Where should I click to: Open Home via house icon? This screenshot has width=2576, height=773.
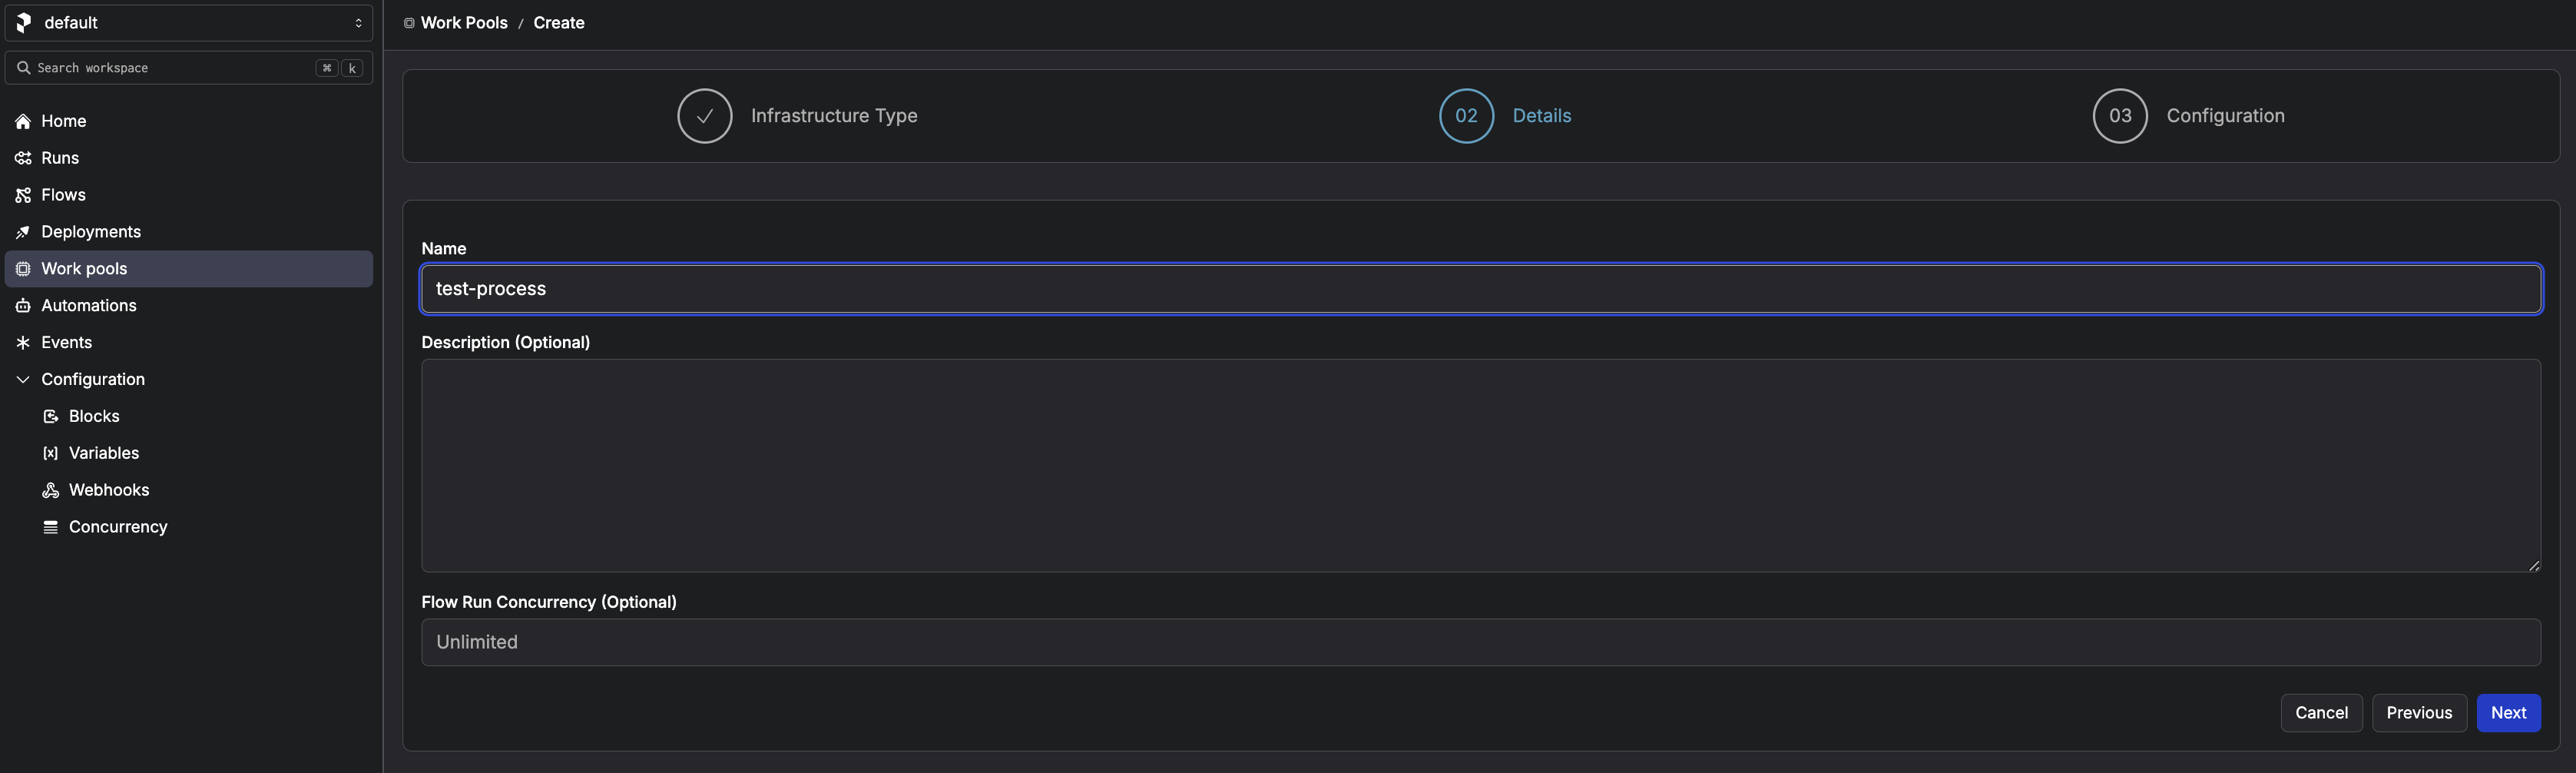pos(23,121)
